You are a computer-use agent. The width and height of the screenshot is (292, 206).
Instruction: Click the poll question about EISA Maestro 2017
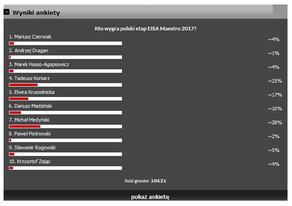click(x=146, y=29)
